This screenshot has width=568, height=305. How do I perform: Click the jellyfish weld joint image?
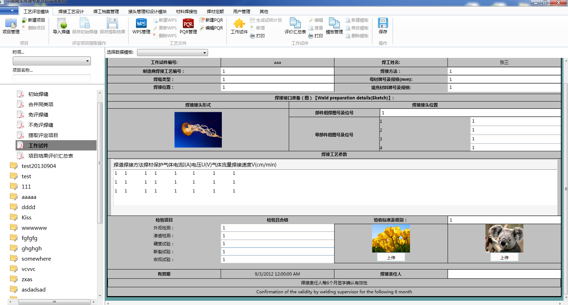[x=198, y=130]
